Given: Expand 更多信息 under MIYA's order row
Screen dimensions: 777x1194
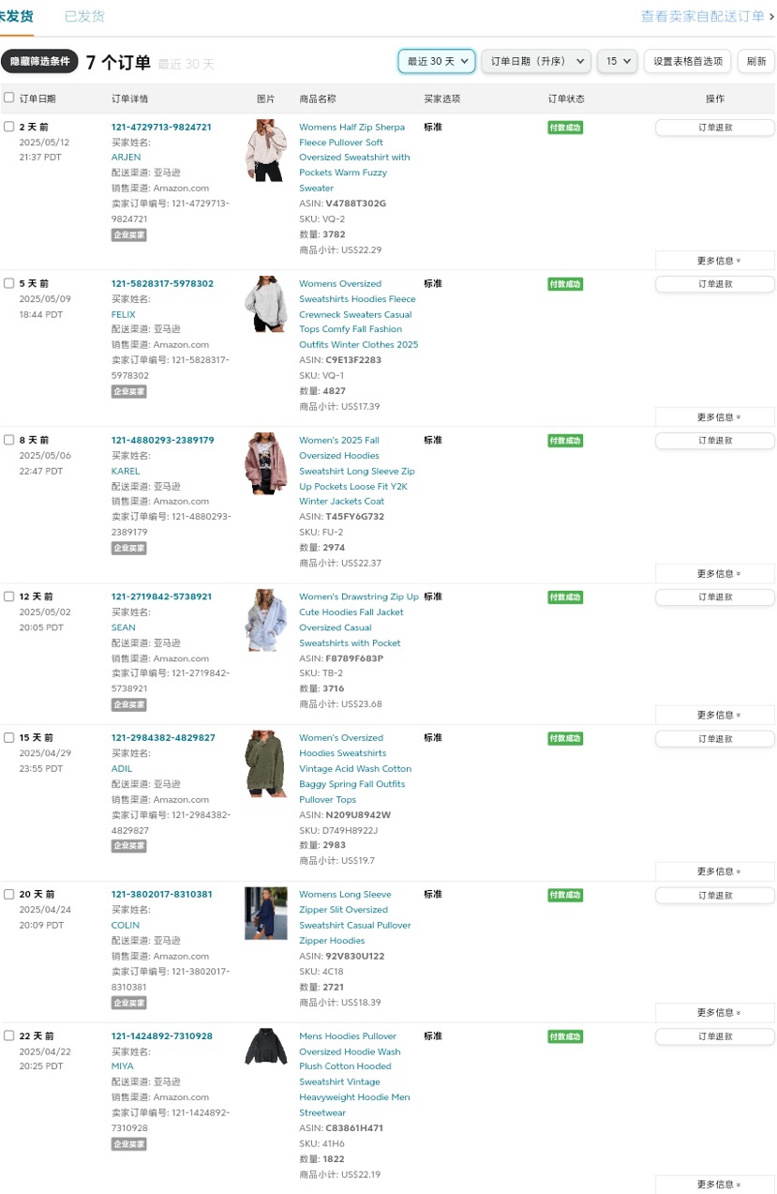Looking at the screenshot, I should (715, 1184).
